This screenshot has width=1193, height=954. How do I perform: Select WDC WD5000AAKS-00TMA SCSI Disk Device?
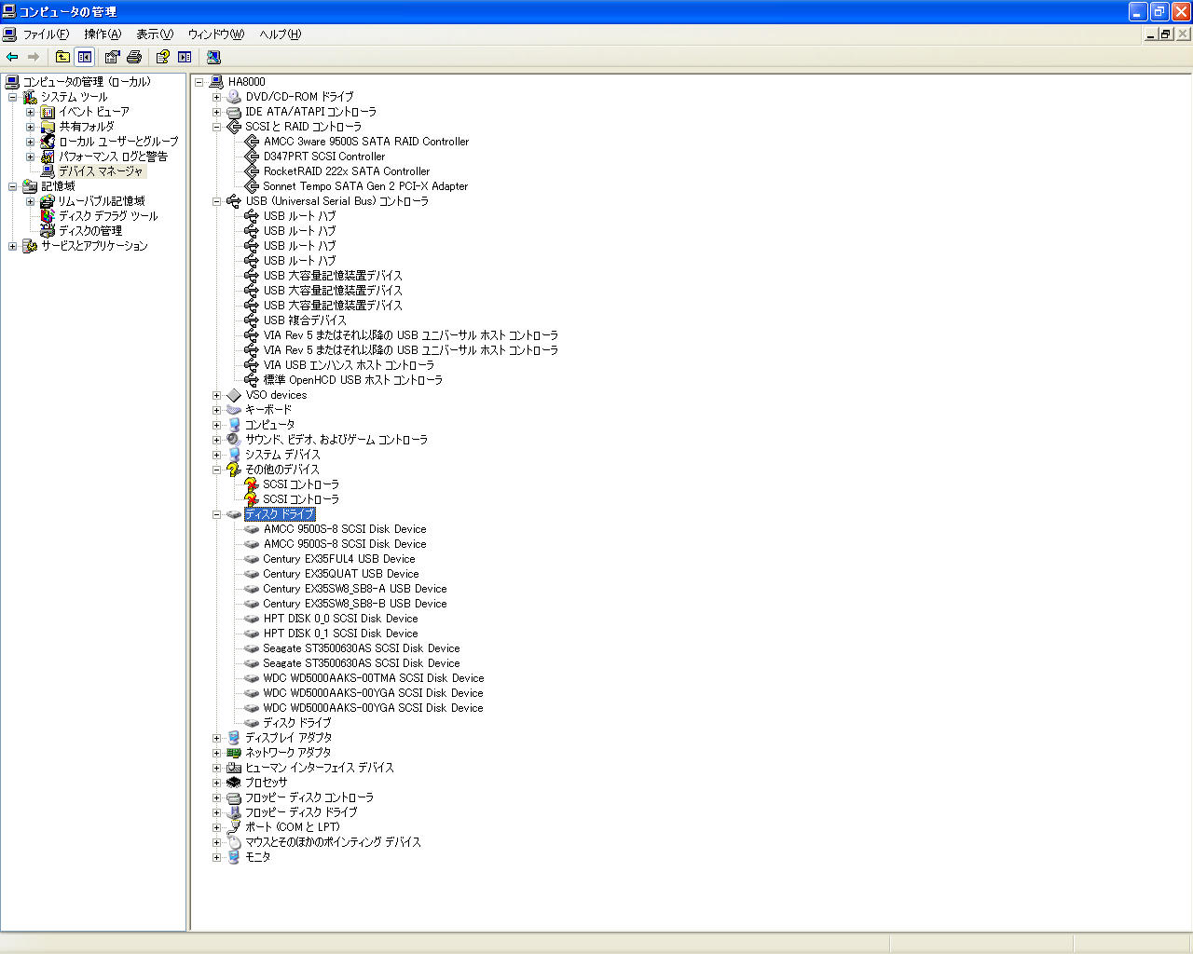374,678
